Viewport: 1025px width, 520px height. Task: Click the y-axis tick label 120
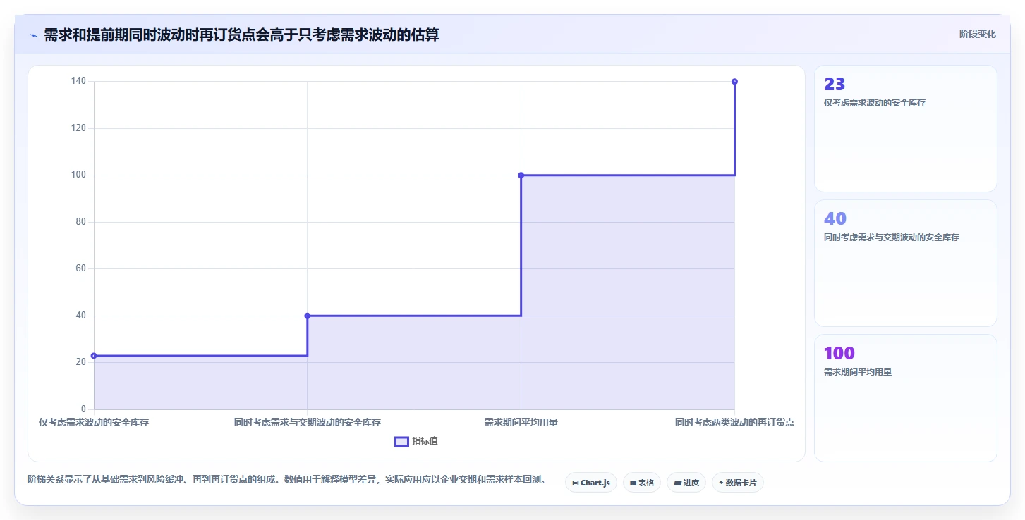[x=78, y=128]
